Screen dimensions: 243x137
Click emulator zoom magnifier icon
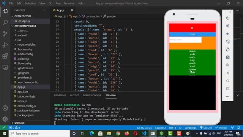[x=227, y=65]
